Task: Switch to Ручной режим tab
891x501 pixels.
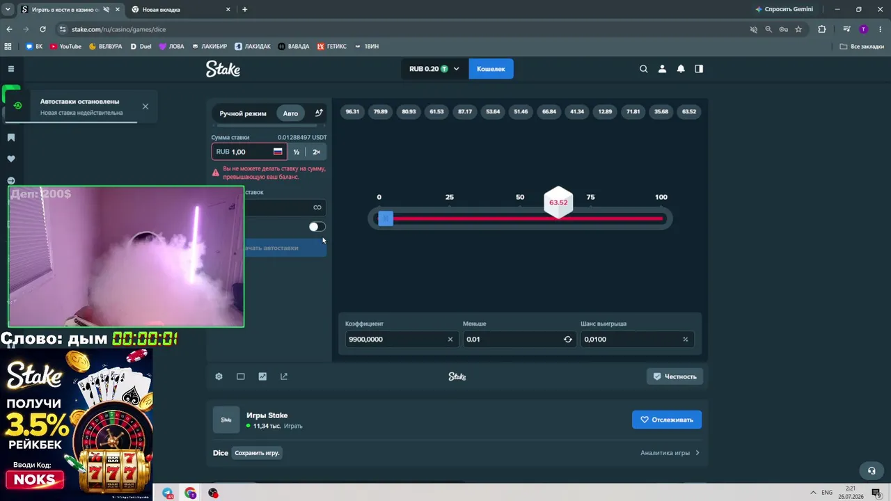Action: [243, 113]
